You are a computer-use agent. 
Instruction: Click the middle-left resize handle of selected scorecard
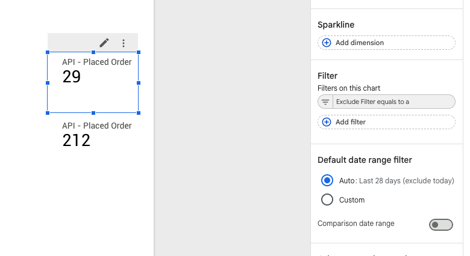[x=48, y=82]
